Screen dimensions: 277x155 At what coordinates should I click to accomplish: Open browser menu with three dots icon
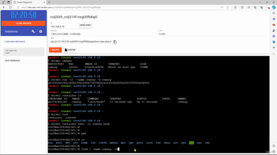coord(268,7)
